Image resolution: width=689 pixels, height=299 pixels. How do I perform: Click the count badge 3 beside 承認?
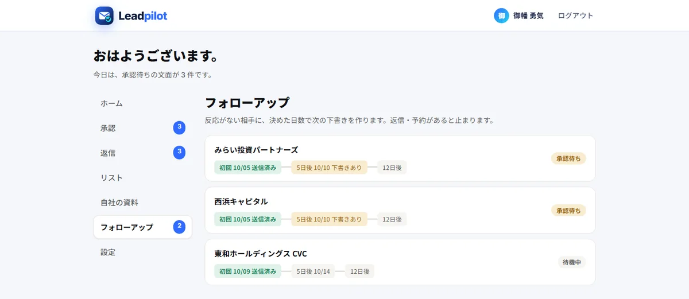pos(179,127)
